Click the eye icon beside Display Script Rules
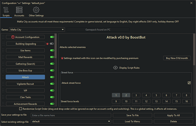196x126 pixels. coord(115,68)
